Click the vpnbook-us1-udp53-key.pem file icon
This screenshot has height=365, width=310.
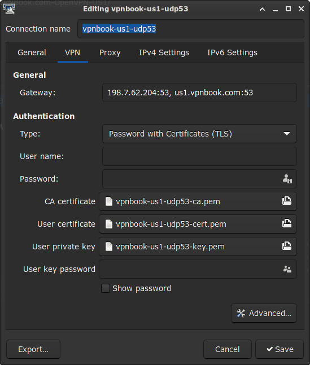[x=109, y=247]
